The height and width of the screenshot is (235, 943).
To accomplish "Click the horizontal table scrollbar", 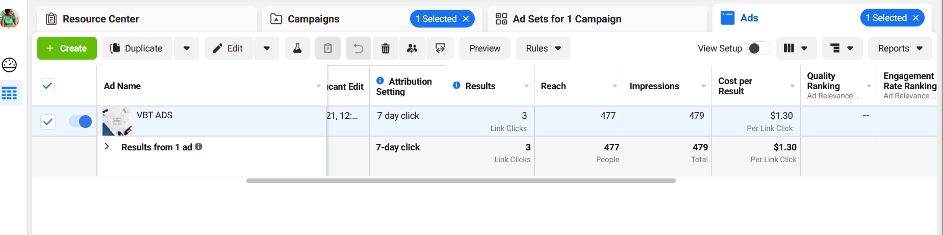I will (461, 180).
